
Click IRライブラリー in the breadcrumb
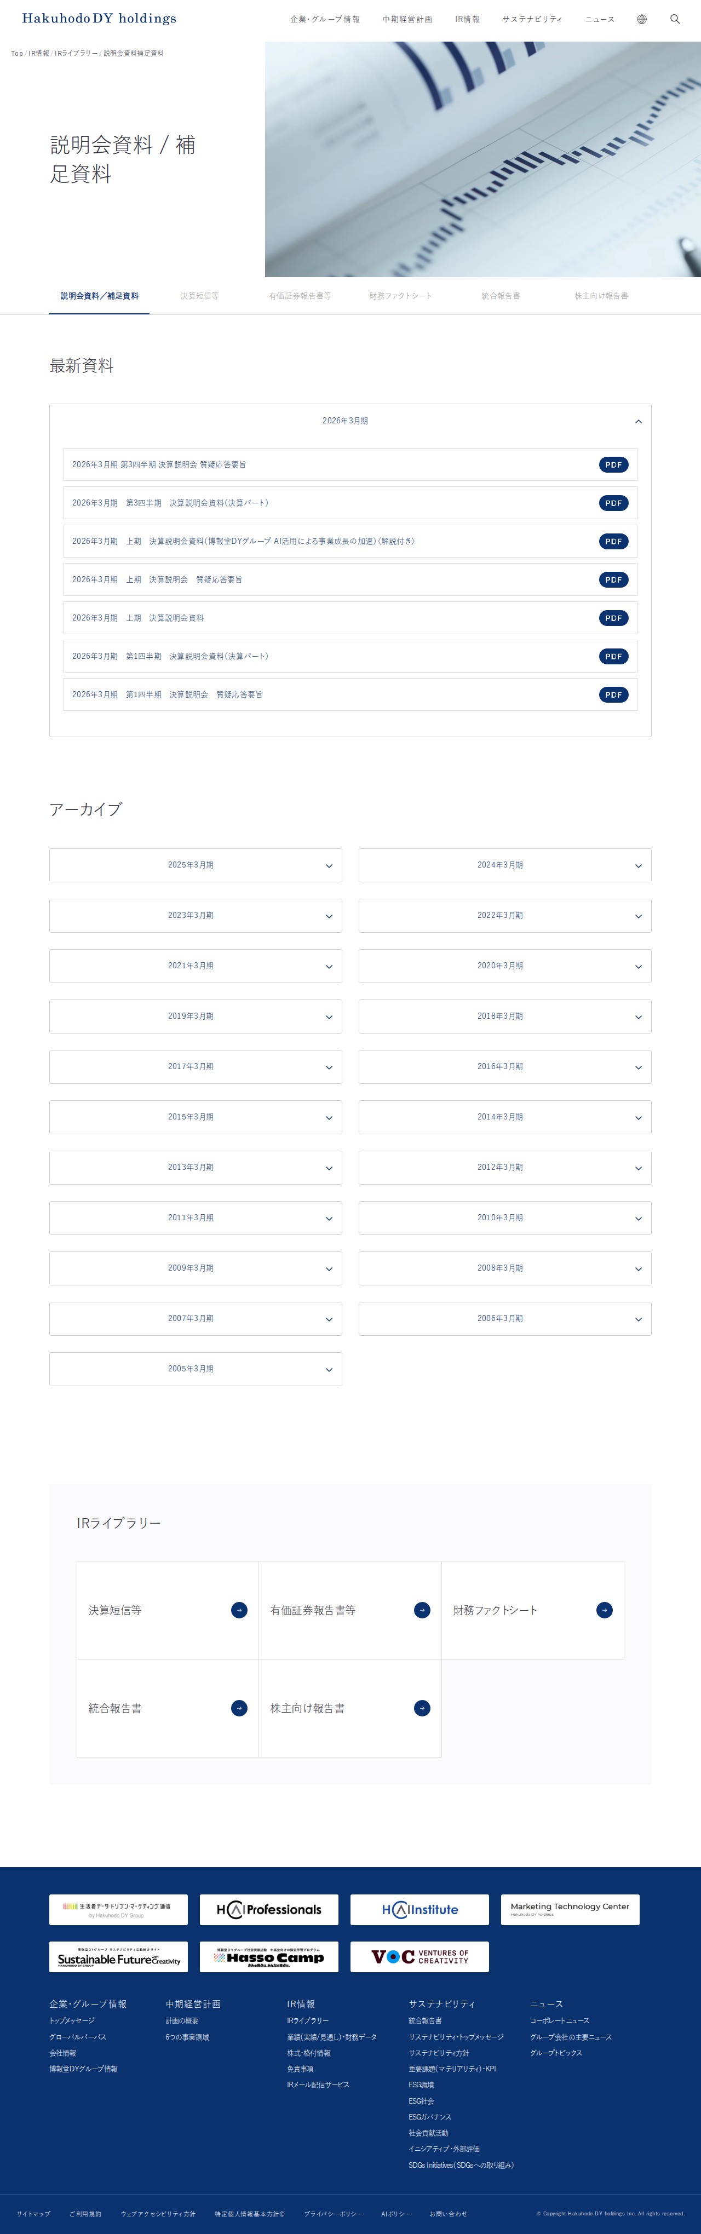point(76,54)
